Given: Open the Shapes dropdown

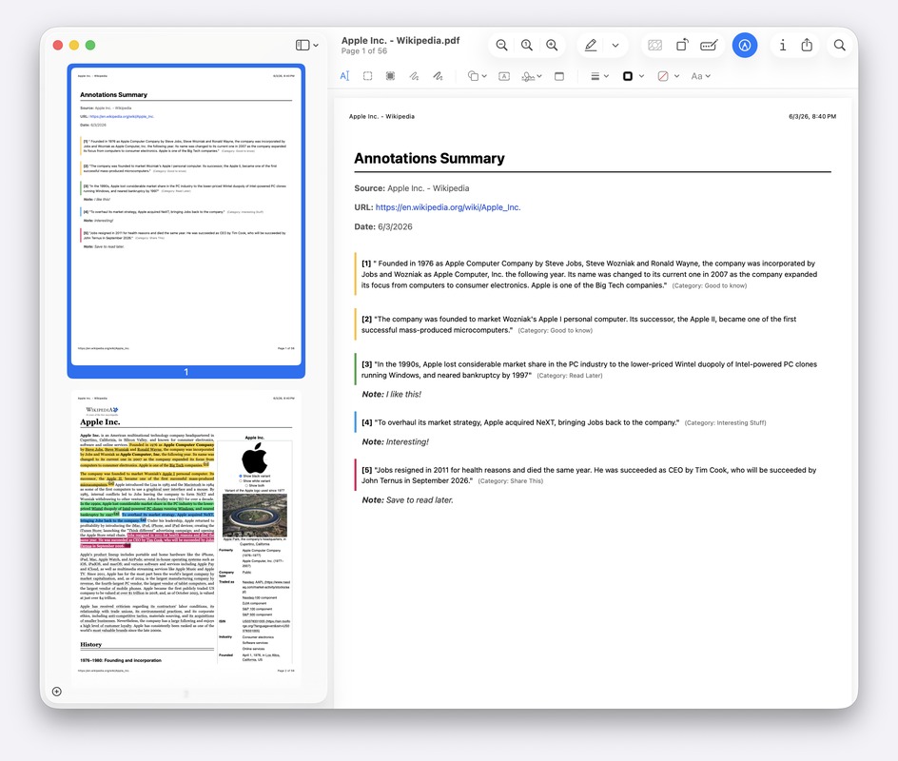Looking at the screenshot, I should (478, 76).
